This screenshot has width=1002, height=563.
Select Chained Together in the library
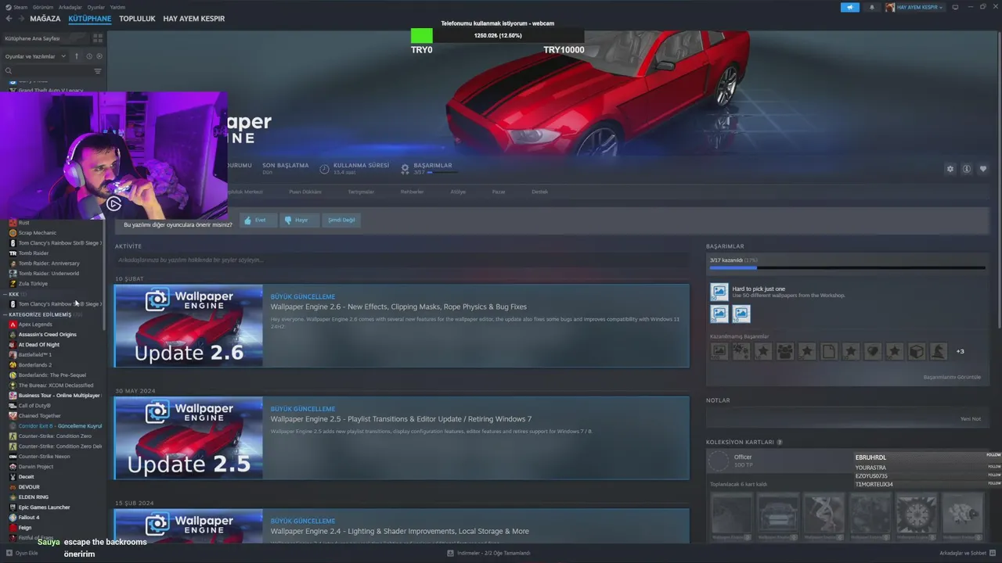point(39,416)
